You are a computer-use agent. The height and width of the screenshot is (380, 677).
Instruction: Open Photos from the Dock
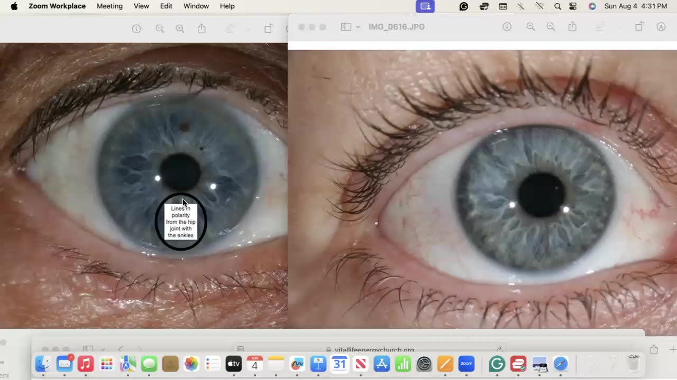pyautogui.click(x=191, y=364)
